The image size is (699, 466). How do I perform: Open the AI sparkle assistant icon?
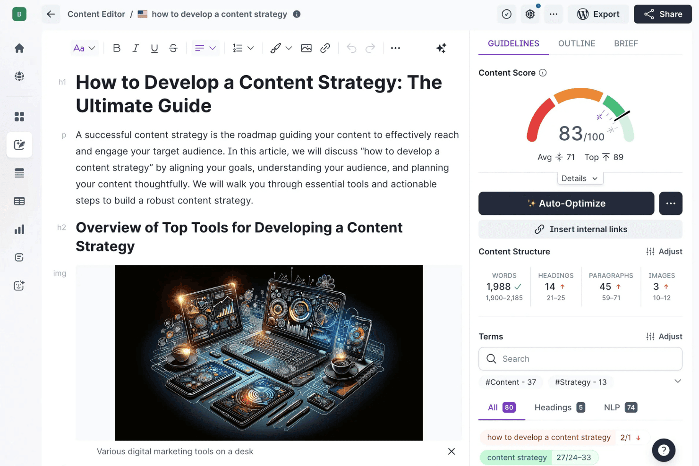point(441,48)
